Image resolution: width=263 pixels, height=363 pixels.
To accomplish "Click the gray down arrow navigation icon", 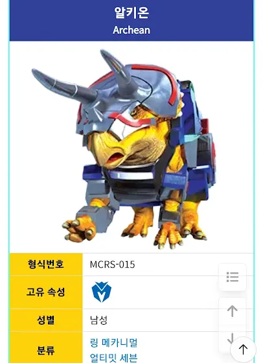I will point(231,338).
